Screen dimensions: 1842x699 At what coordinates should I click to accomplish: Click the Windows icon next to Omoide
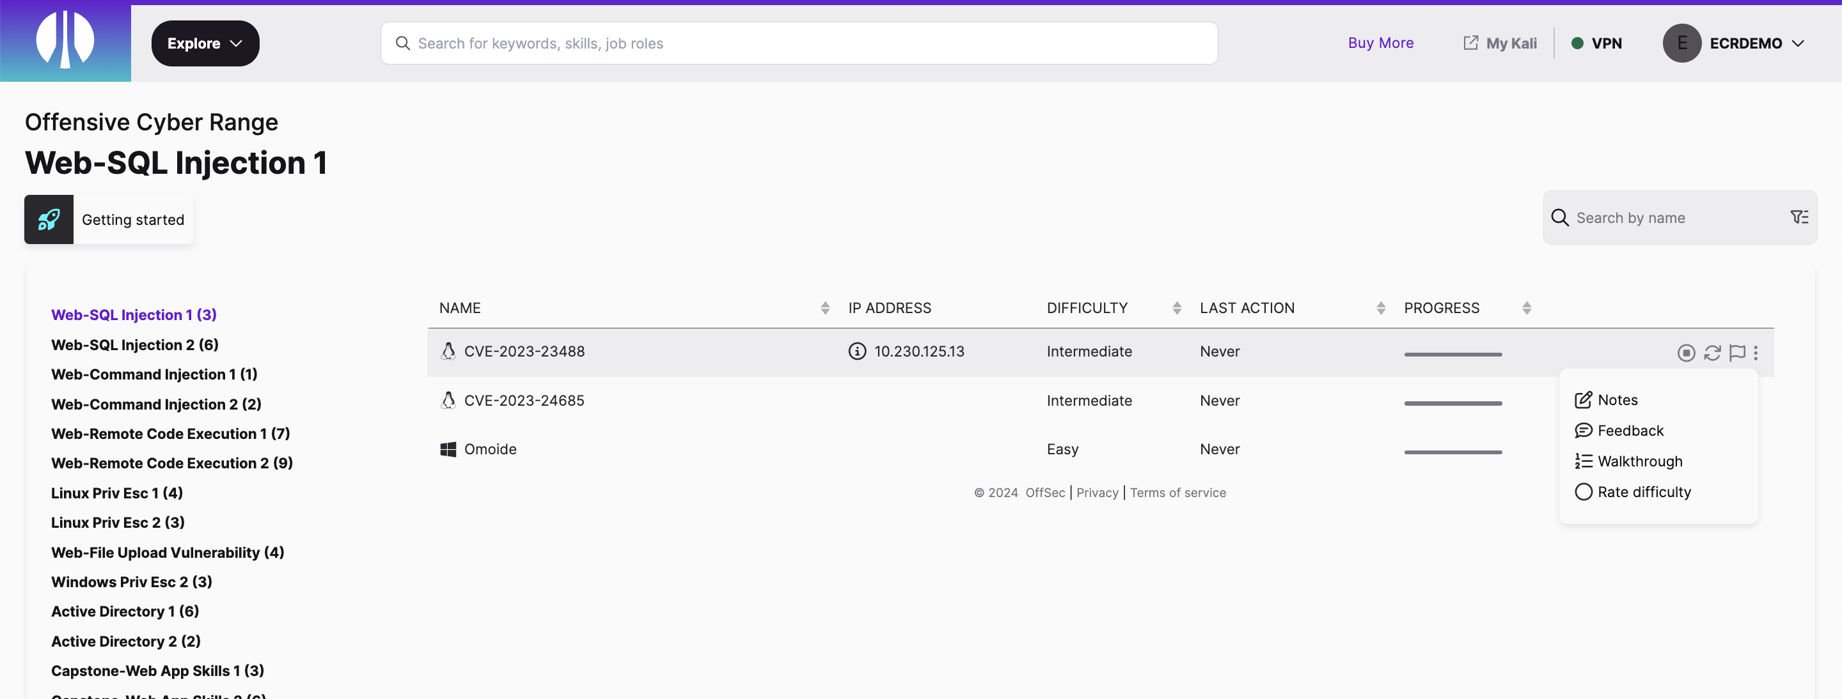pyautogui.click(x=448, y=449)
